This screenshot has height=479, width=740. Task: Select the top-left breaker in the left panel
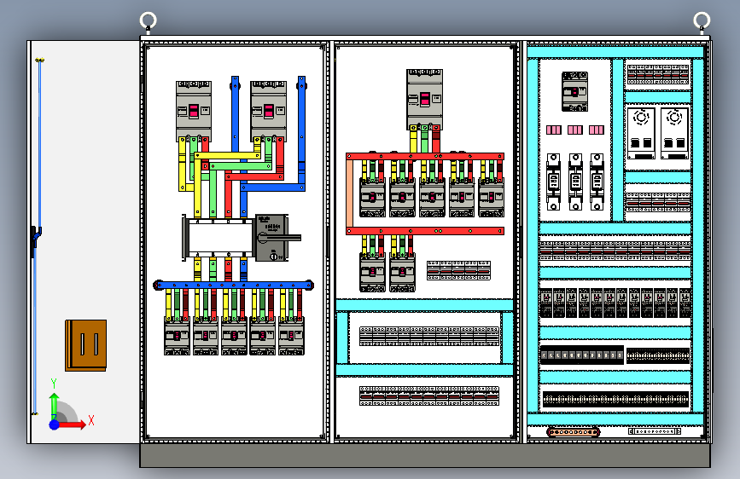click(x=194, y=112)
